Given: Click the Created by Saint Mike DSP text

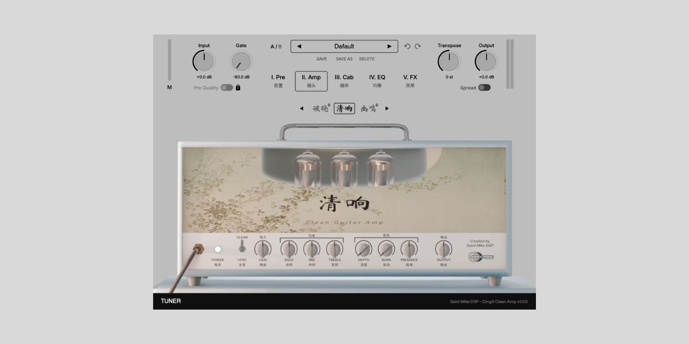Looking at the screenshot, I should pyautogui.click(x=480, y=243).
